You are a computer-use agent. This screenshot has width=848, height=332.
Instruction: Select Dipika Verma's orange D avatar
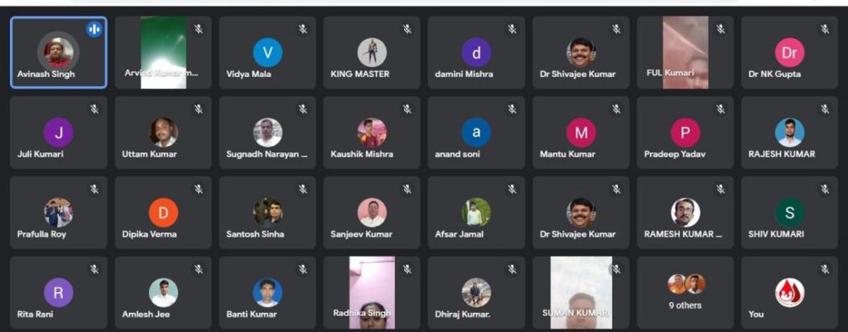(163, 213)
